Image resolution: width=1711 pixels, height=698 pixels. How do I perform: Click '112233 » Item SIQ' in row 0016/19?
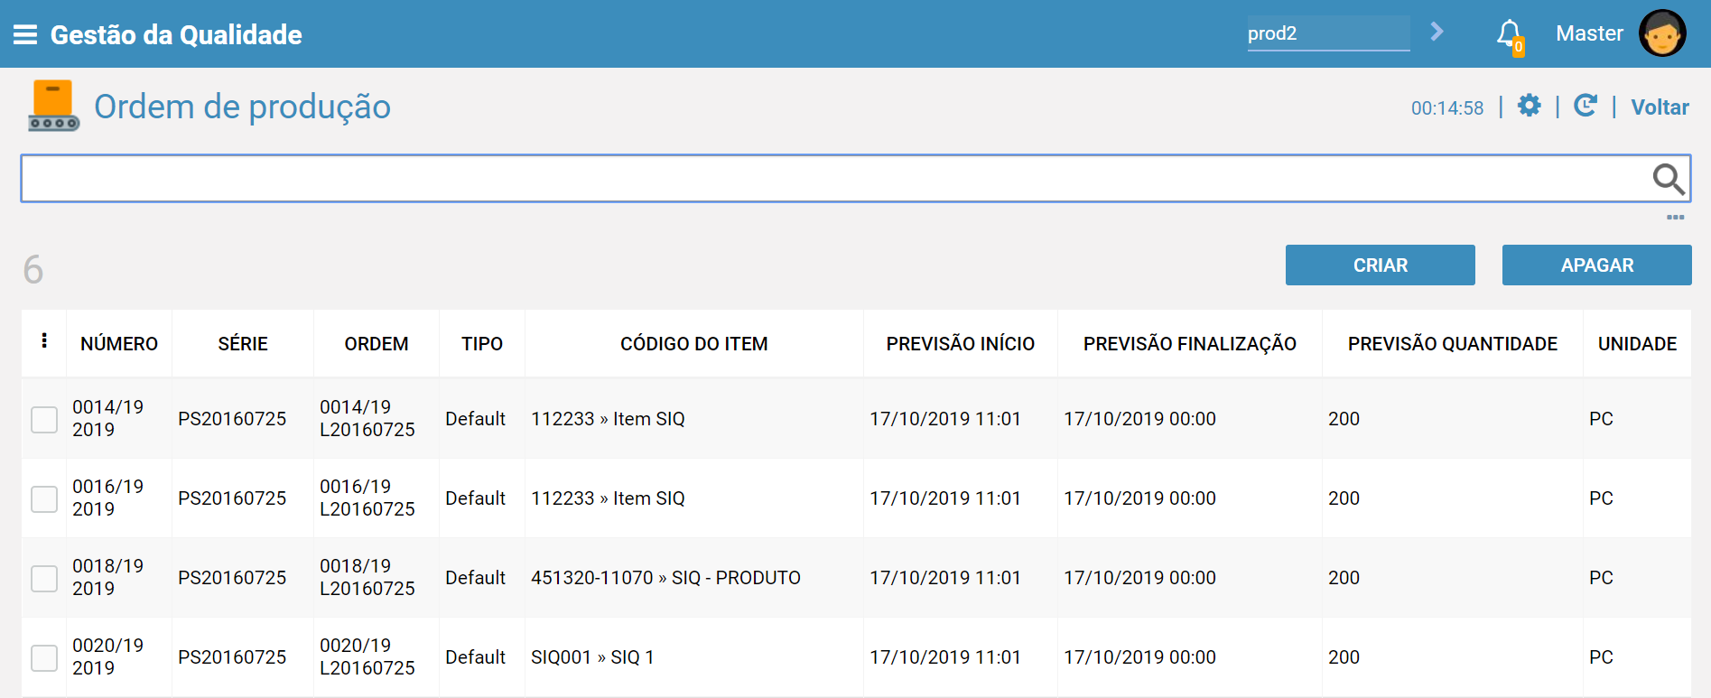[x=608, y=498]
